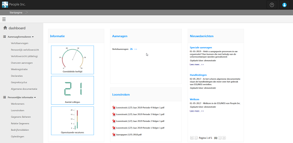The width and height of the screenshot is (293, 143).
Task: Click the Aanvraagformulieren section label
Action: 19,37
